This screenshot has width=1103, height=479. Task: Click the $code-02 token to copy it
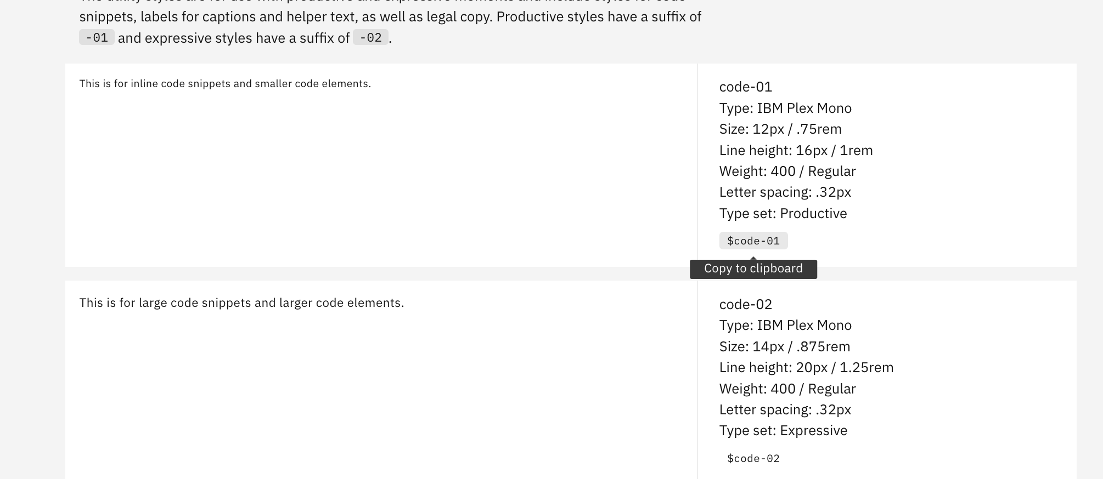point(753,458)
